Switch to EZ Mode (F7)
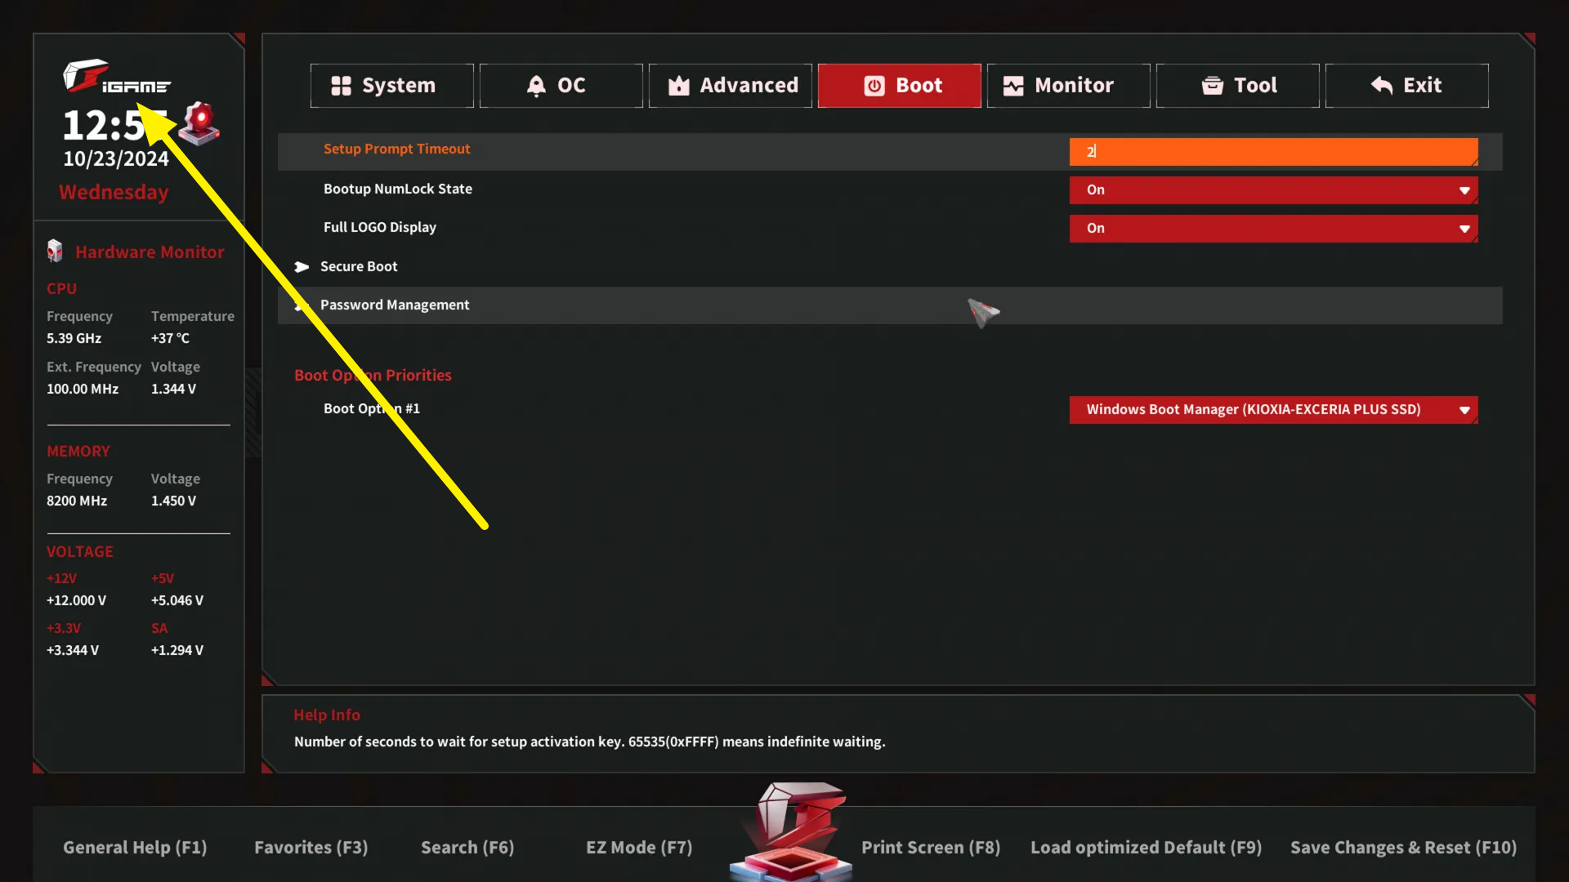 pyautogui.click(x=639, y=848)
